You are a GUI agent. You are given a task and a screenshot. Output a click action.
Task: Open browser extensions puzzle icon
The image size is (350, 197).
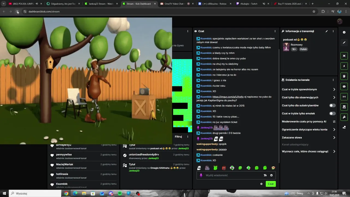(x=323, y=11)
